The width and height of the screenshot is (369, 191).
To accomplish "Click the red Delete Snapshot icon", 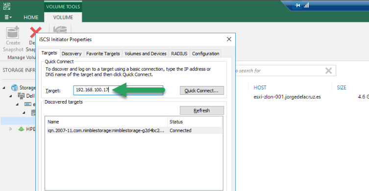I will [35, 32].
